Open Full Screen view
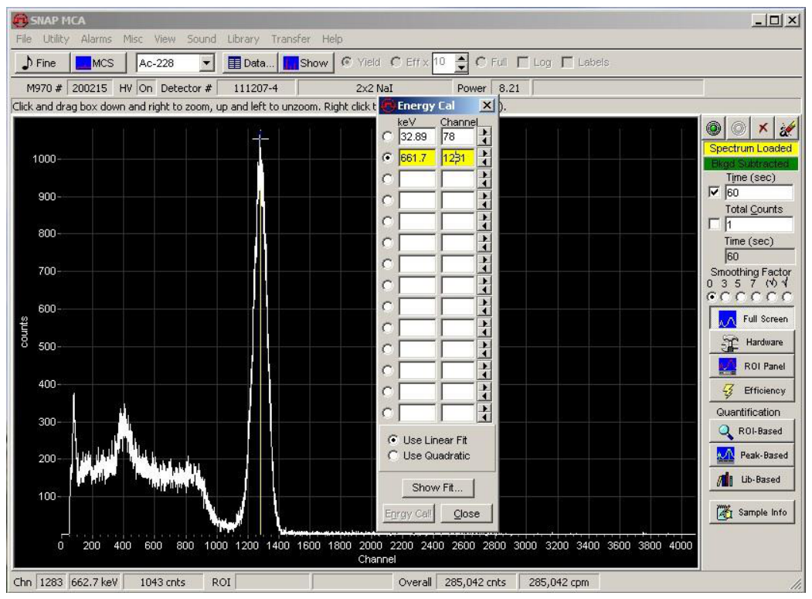The height and width of the screenshot is (599, 812). point(752,318)
